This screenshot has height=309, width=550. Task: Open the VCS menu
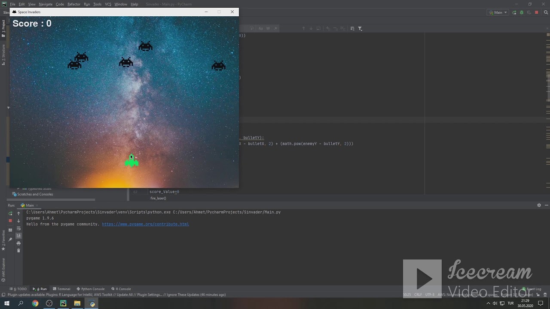tap(108, 4)
